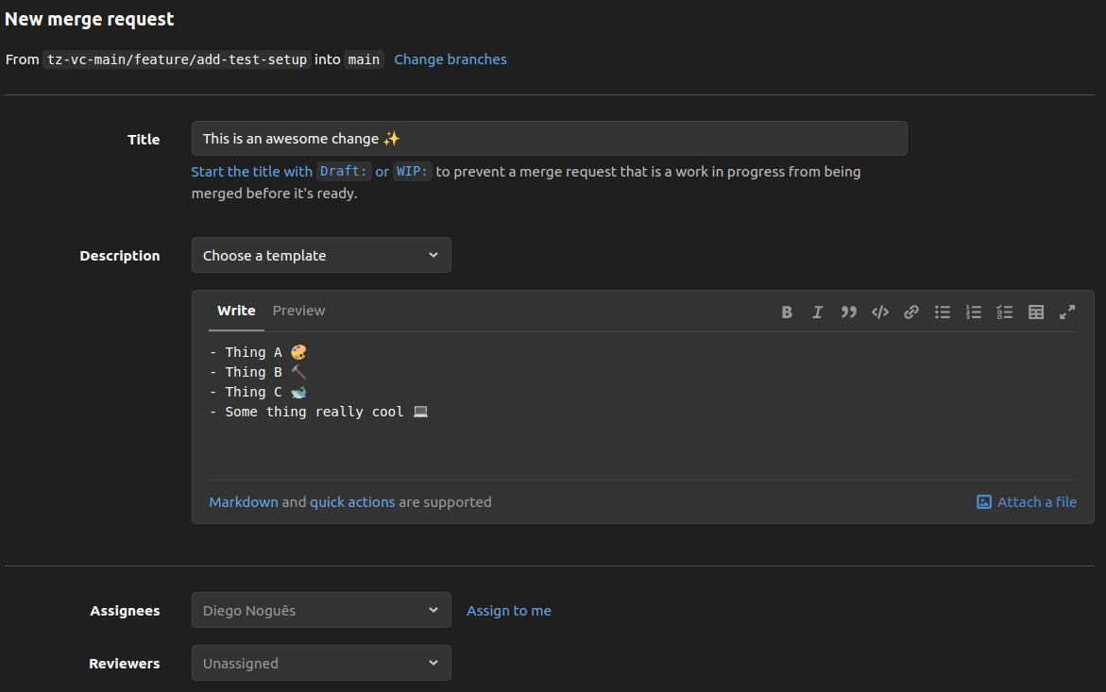The height and width of the screenshot is (692, 1106).
Task: Insert a code block
Action: 880,312
